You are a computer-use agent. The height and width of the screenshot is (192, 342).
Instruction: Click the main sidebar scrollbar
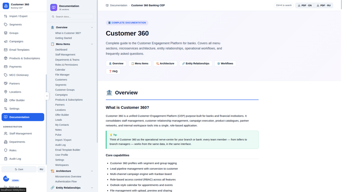click(x=46, y=119)
